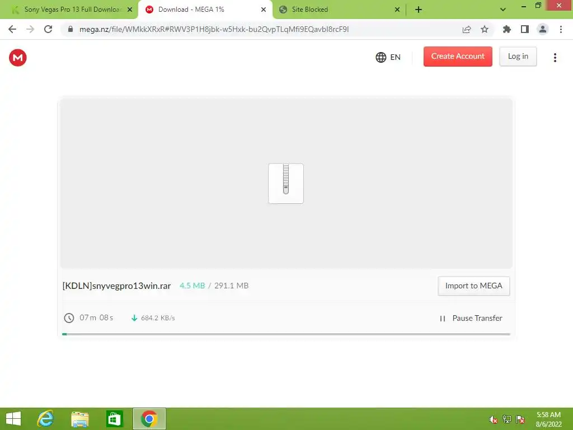Click the muted volume tray icon
This screenshot has height=430, width=573.
pyautogui.click(x=494, y=419)
